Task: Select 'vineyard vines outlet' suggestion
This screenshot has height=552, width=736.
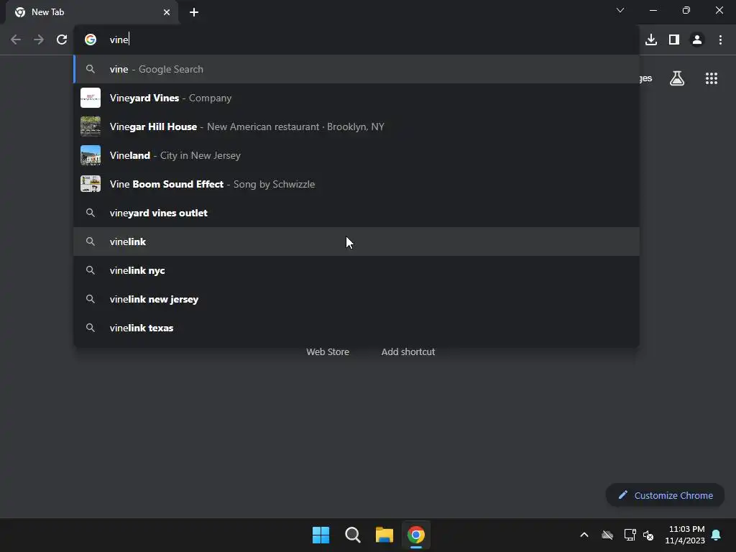Action: [x=356, y=213]
